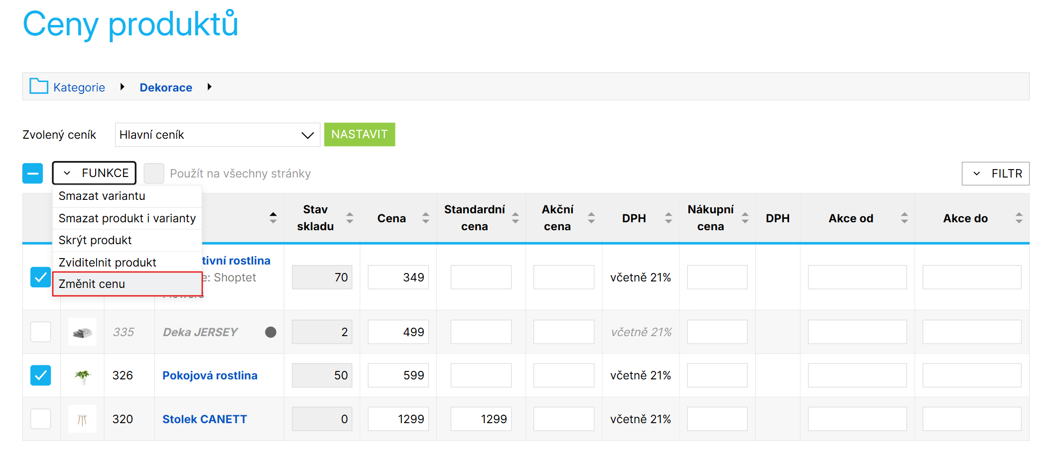
Task: Sort by Cena column arrows
Action: (425, 218)
